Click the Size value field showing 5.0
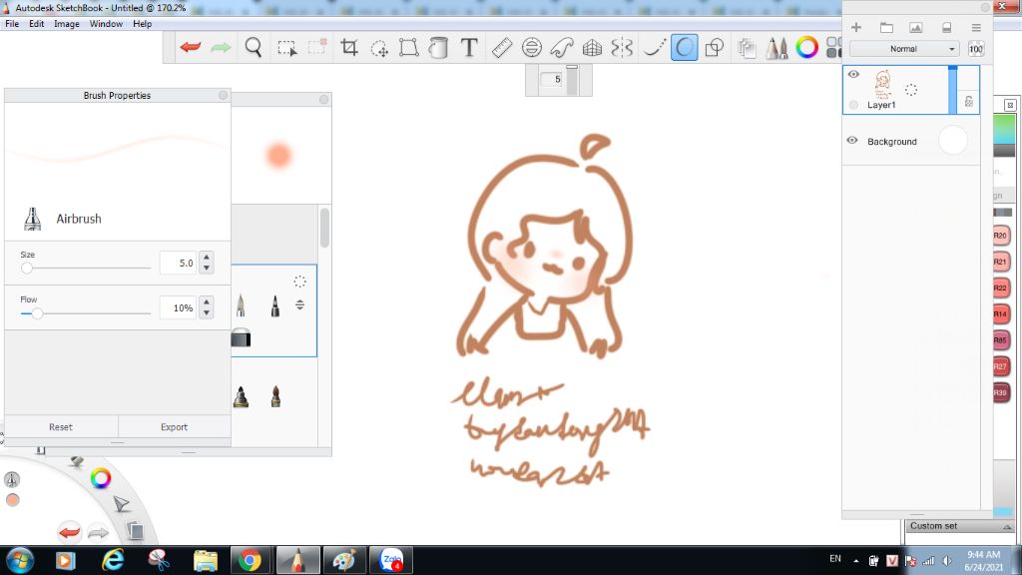Viewport: 1022px width, 575px height. pyautogui.click(x=178, y=263)
